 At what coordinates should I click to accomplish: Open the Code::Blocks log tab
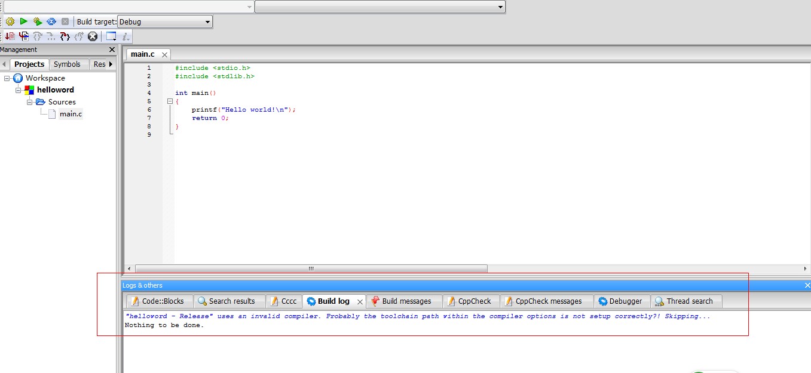pos(159,301)
